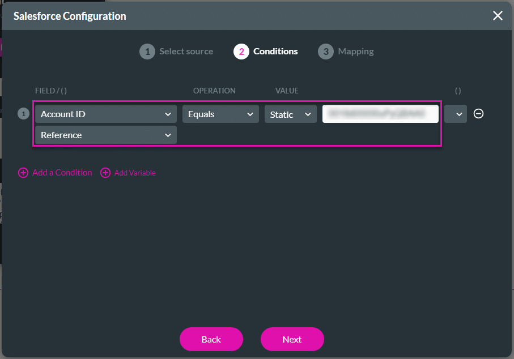The image size is (514, 359).
Task: Select the step 3 Mapping circle icon
Action: click(326, 52)
